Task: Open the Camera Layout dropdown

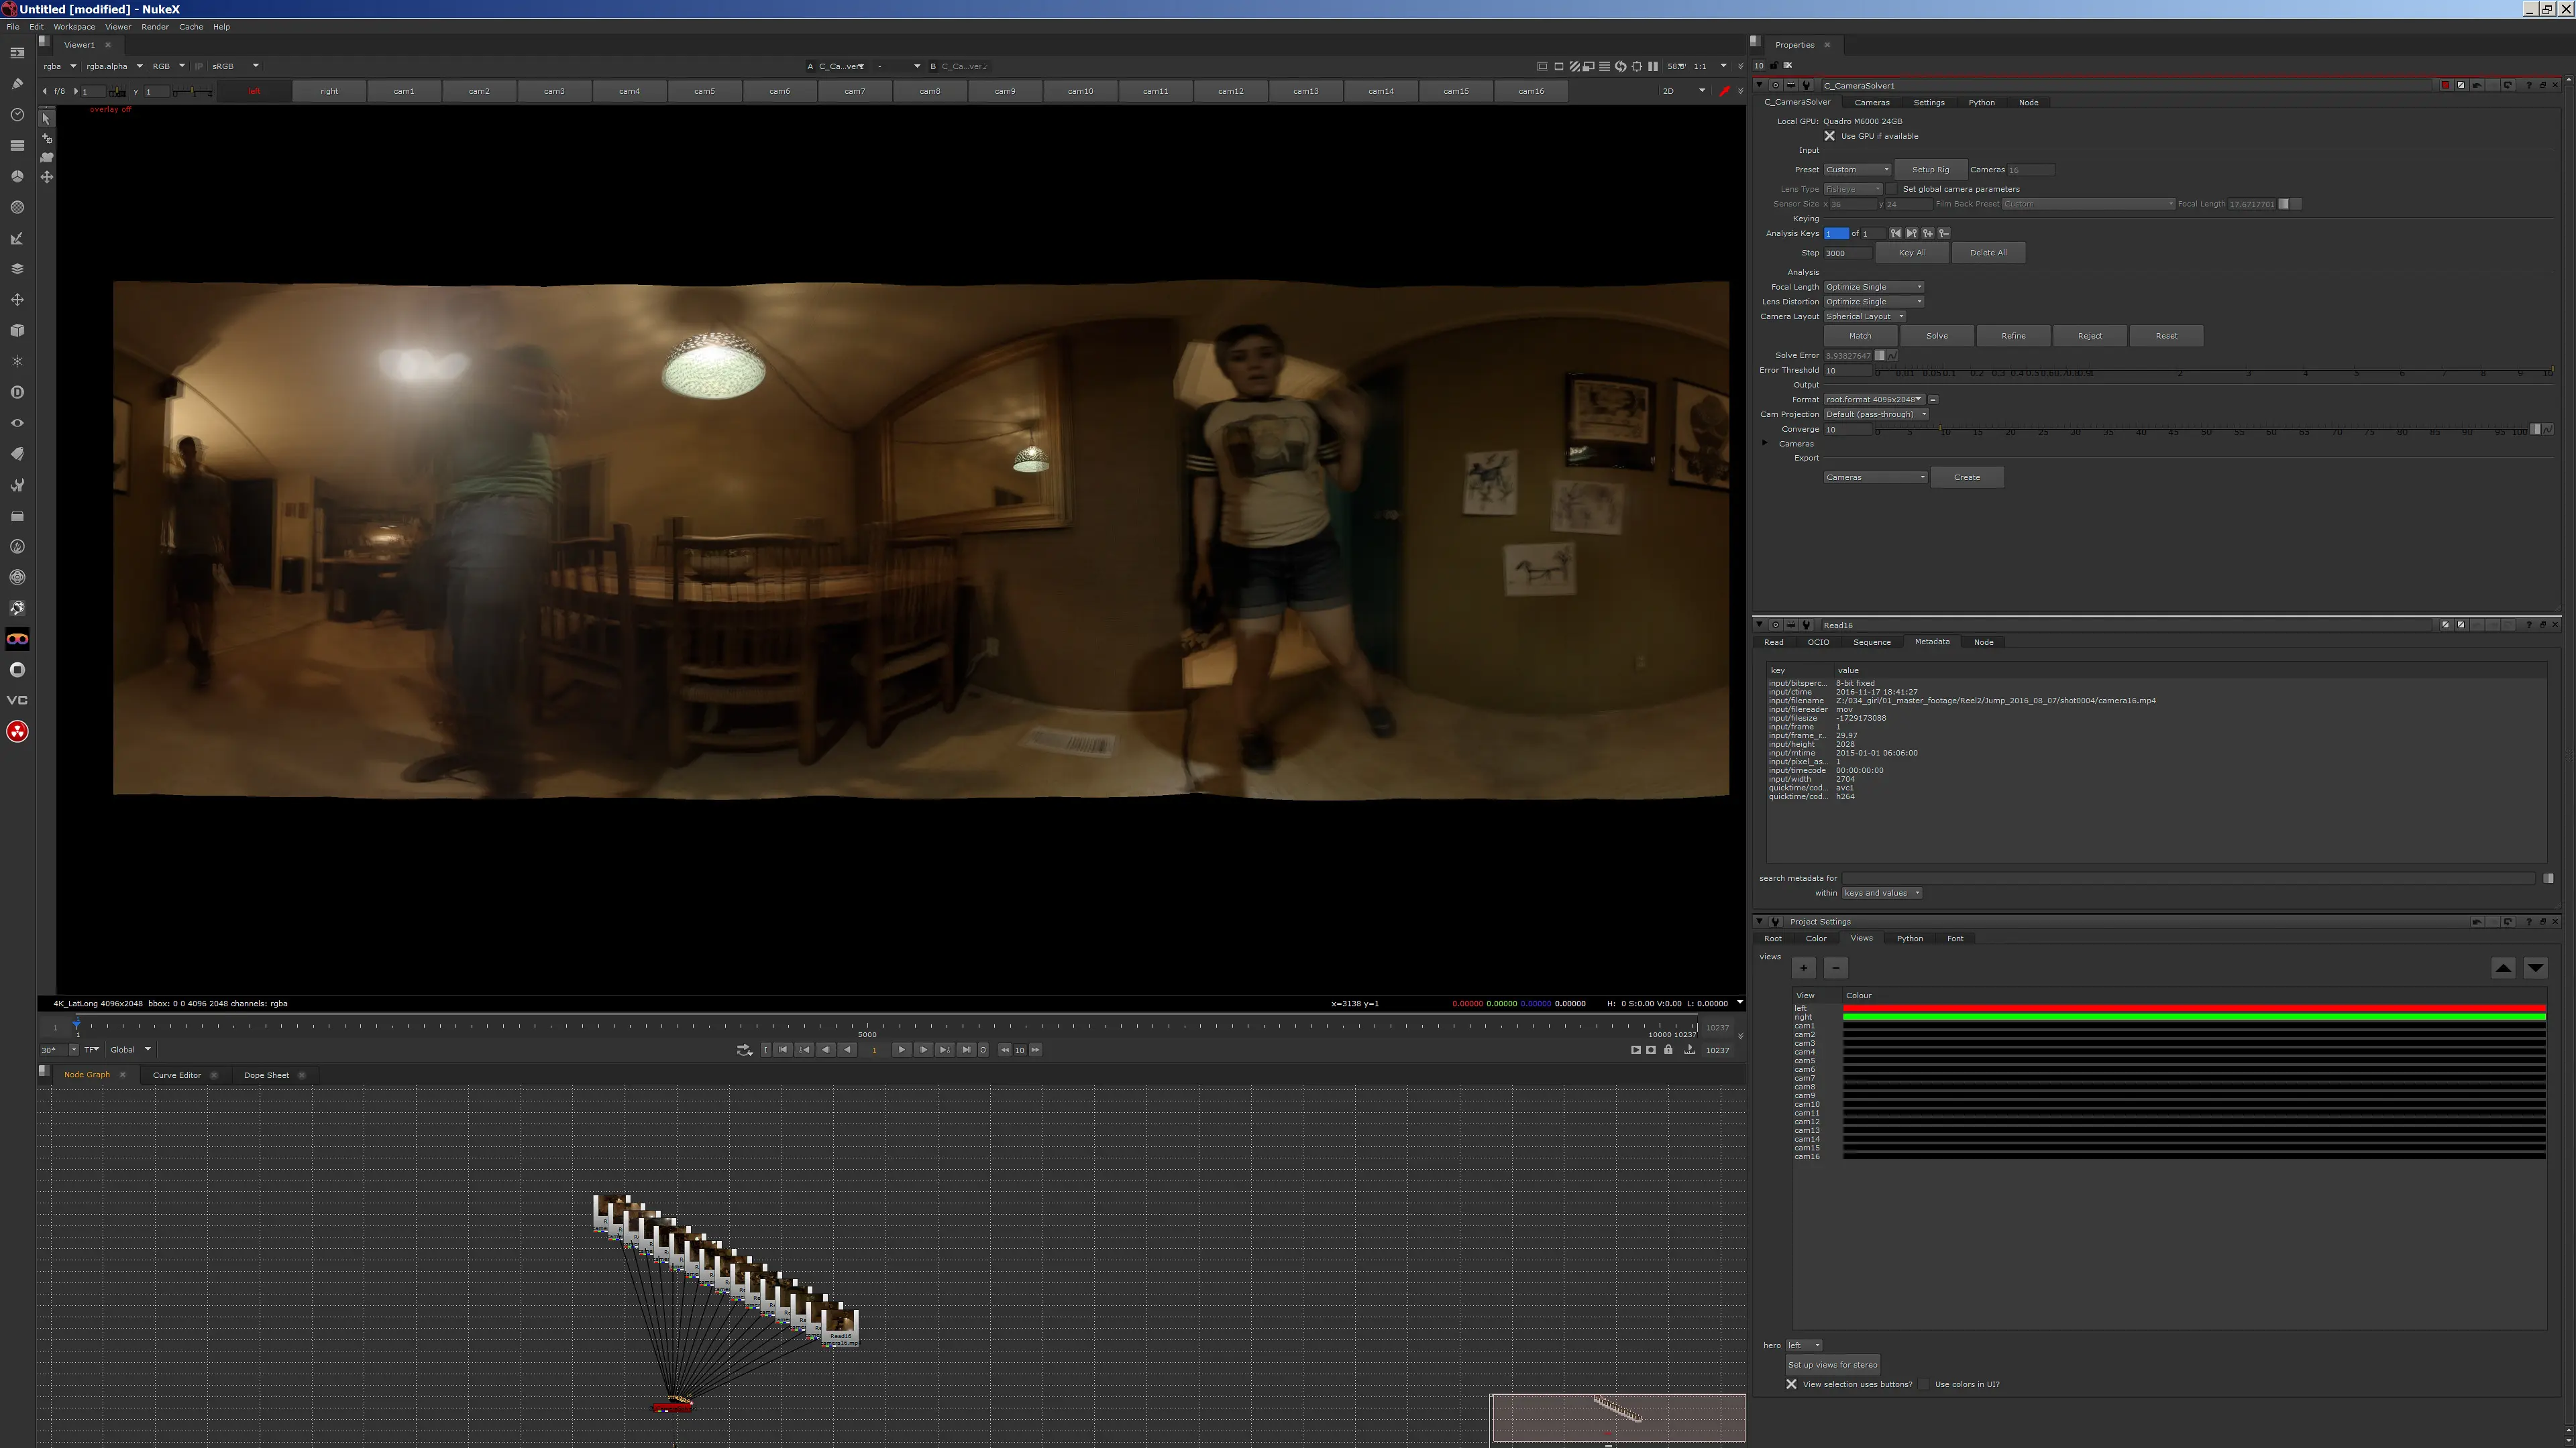Action: (1865, 317)
